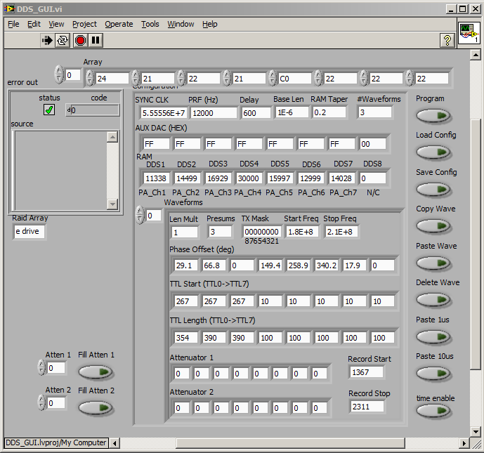Toggle the Fill Atten 1 switch
Screen dimensions: 484x453
coord(96,372)
